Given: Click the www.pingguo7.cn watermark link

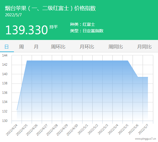Looking at the screenshot, I should (145, 139).
